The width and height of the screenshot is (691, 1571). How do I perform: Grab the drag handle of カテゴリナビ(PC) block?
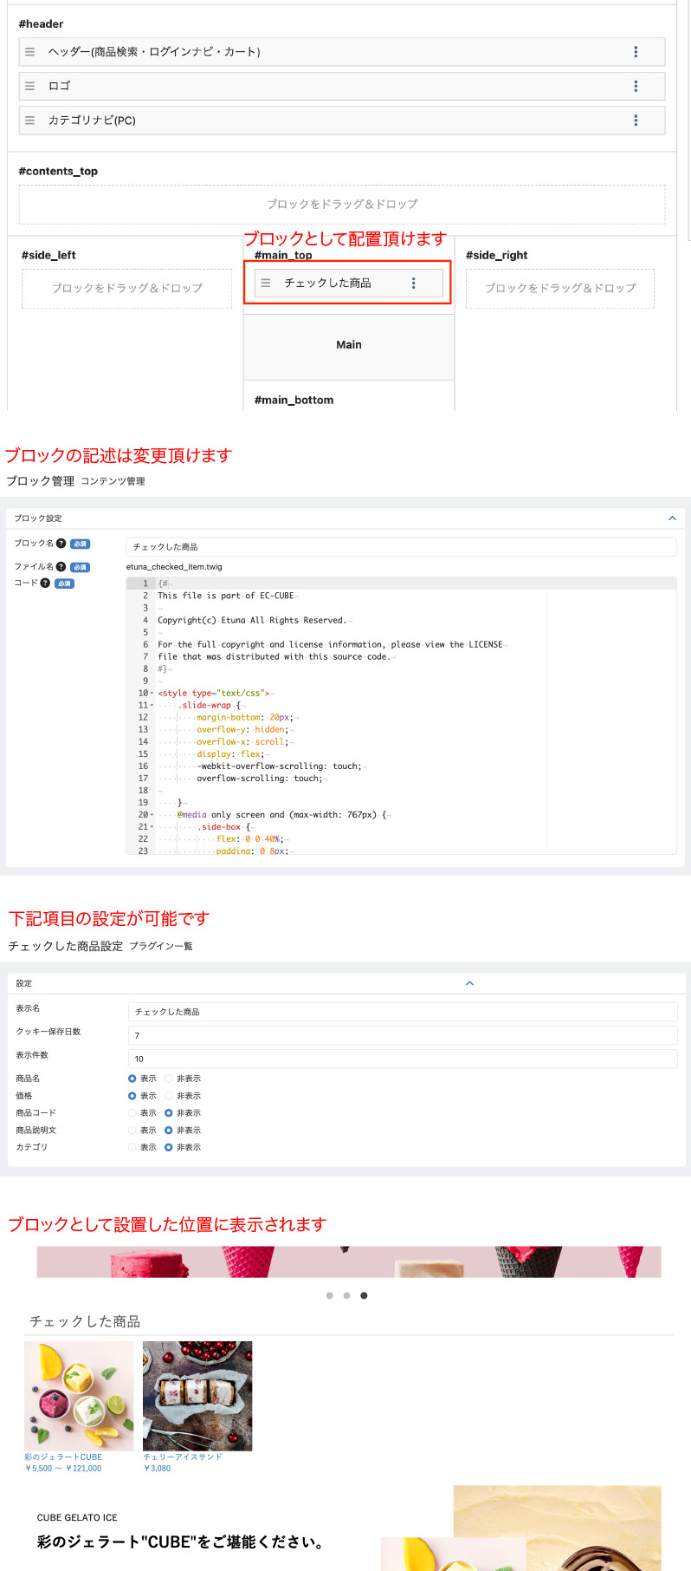[29, 121]
